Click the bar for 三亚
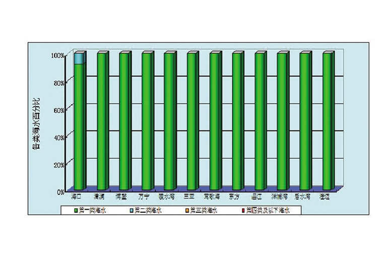 pos(191,121)
